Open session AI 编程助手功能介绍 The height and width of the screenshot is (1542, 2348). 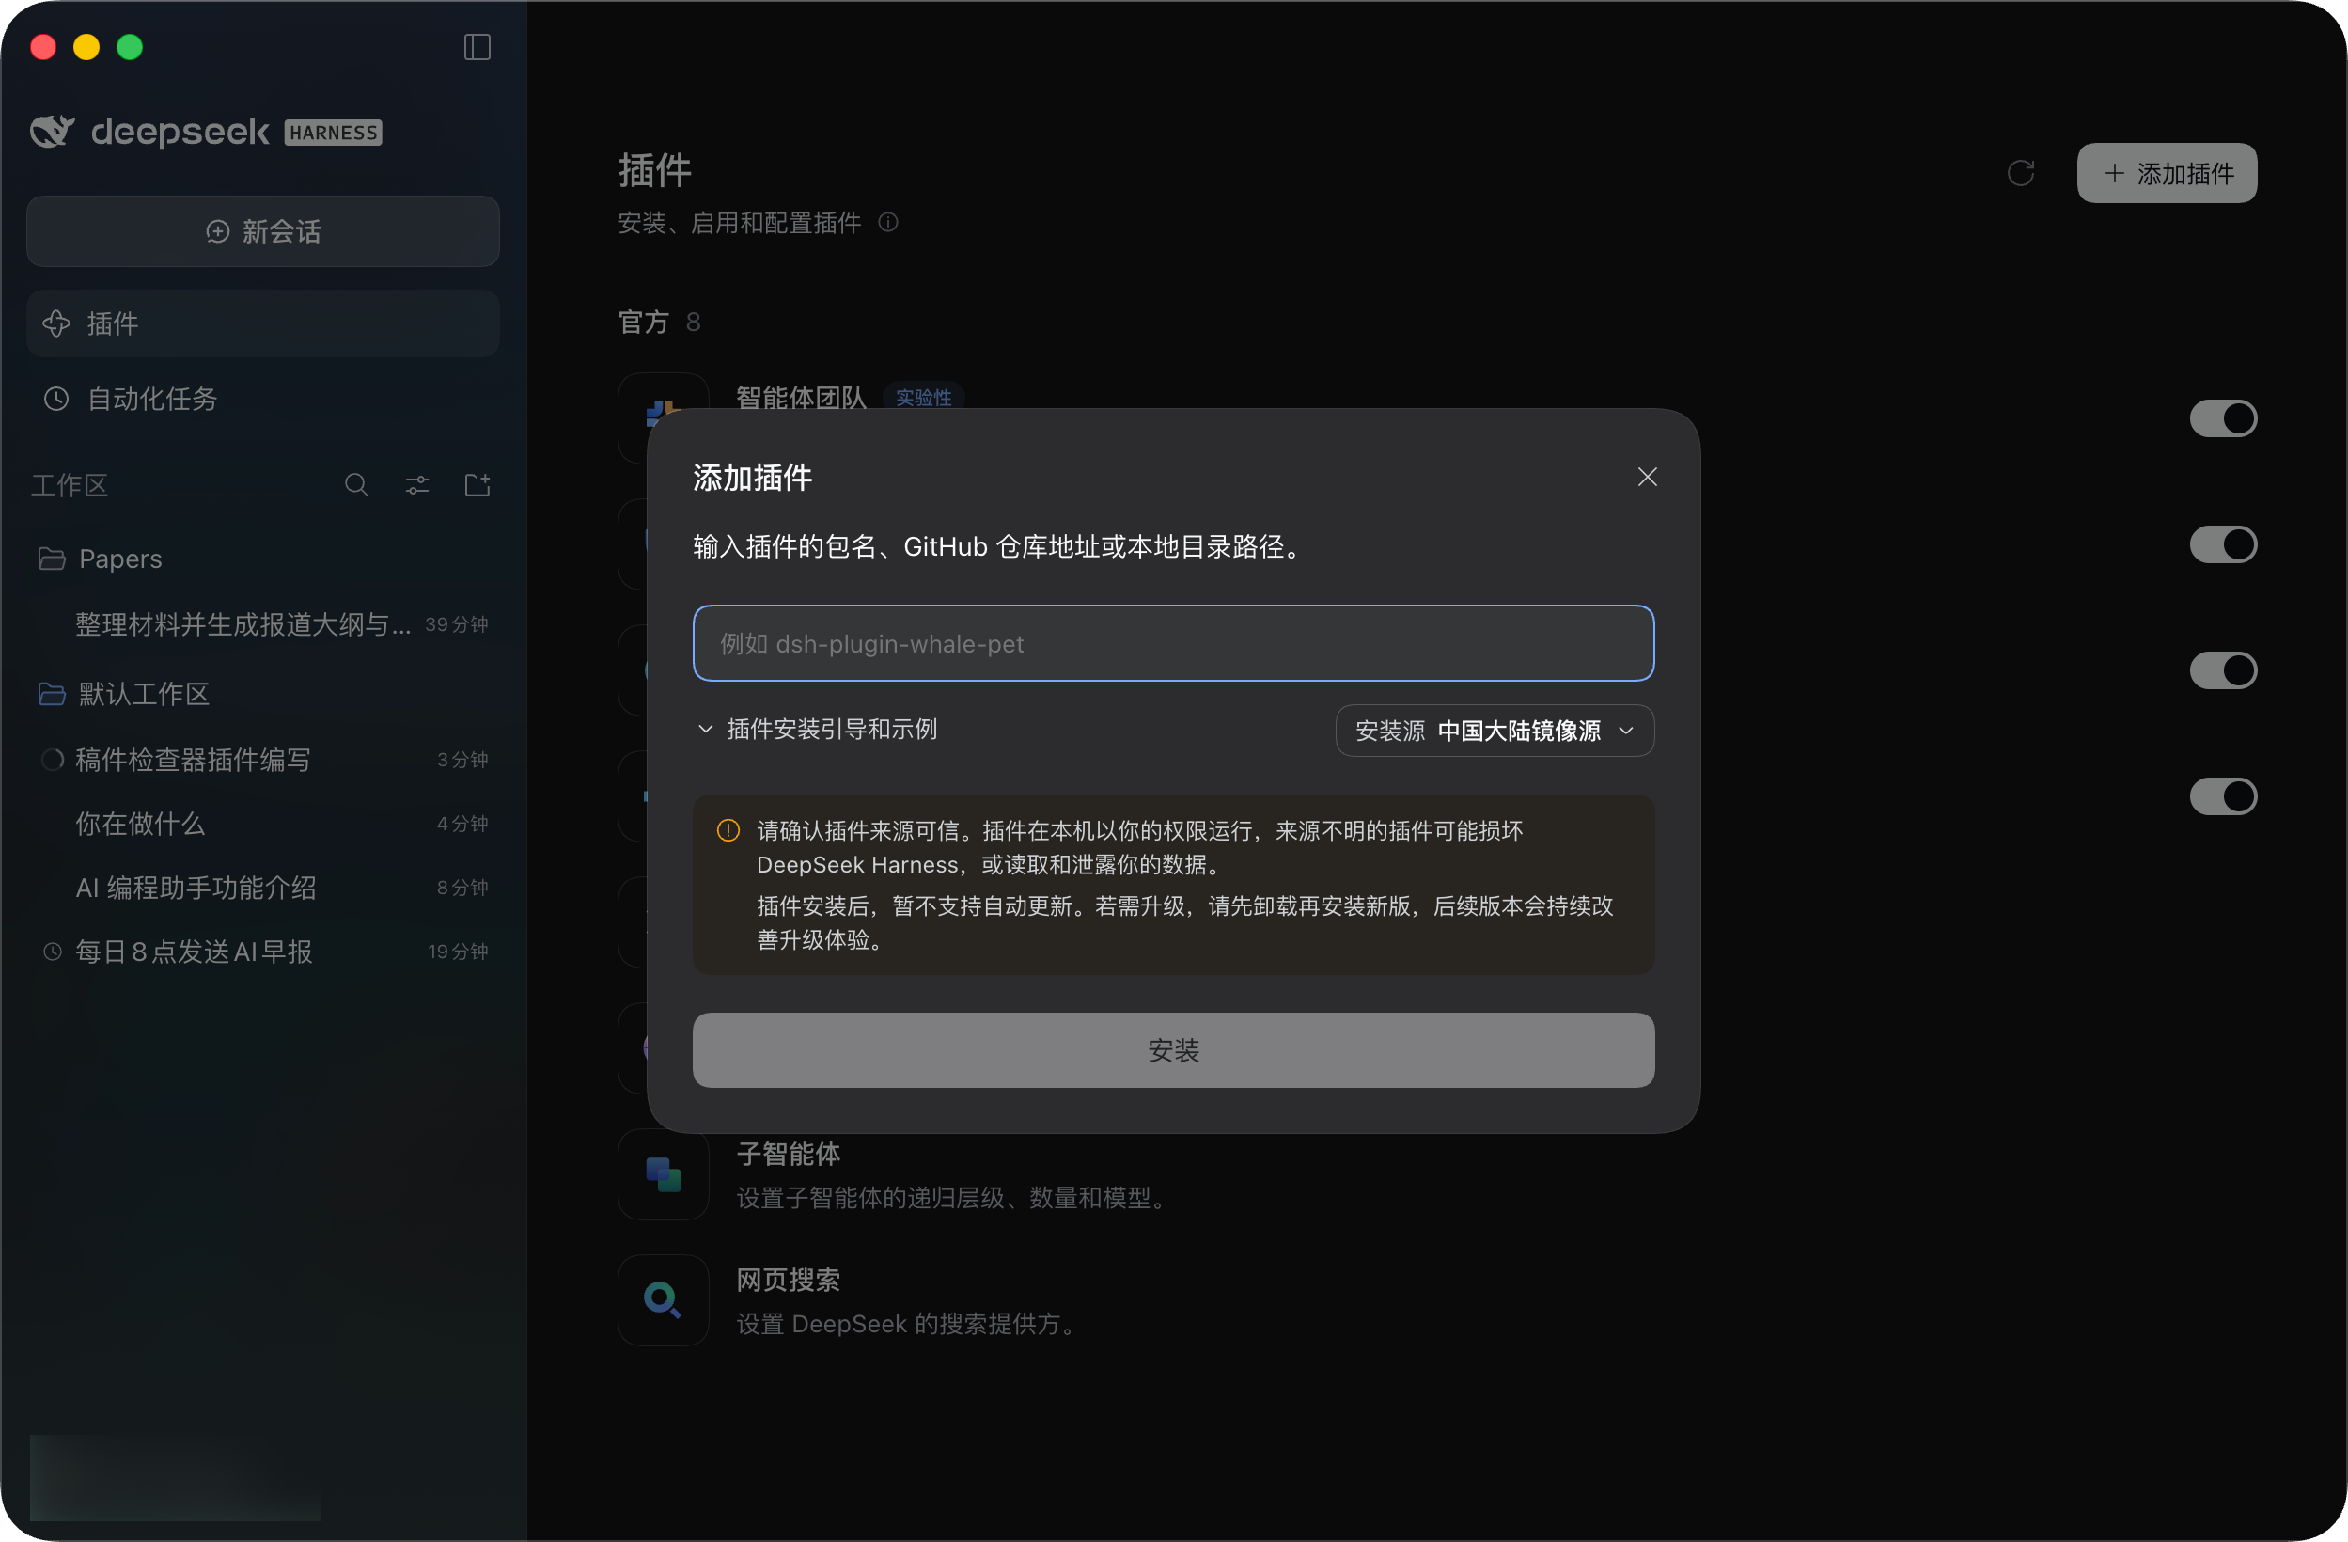coord(262,888)
